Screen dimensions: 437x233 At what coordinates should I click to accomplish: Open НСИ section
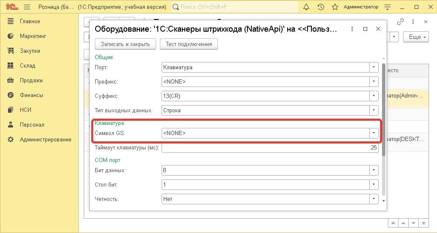[25, 110]
